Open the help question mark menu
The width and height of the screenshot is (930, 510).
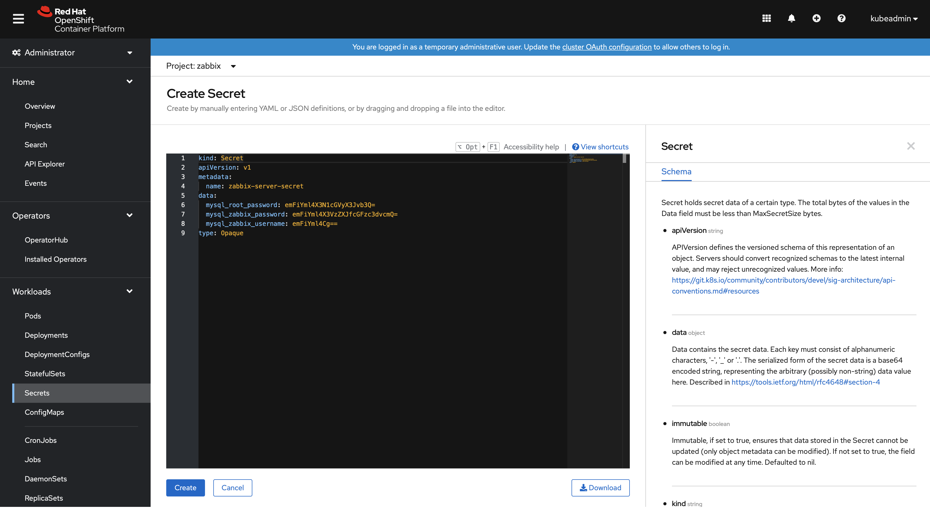coord(841,18)
